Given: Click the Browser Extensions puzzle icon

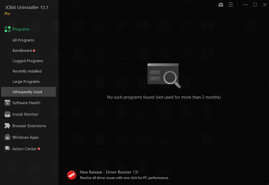Looking at the screenshot, I should point(7,126).
